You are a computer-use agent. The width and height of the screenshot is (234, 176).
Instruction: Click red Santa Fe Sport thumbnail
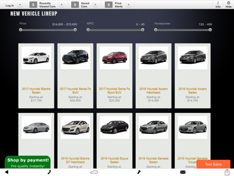pyautogui.click(x=115, y=58)
